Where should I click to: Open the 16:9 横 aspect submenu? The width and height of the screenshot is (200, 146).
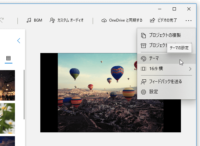166,69
